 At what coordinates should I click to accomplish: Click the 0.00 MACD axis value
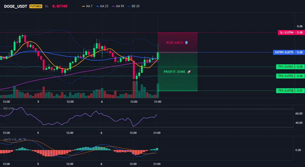[298, 150]
